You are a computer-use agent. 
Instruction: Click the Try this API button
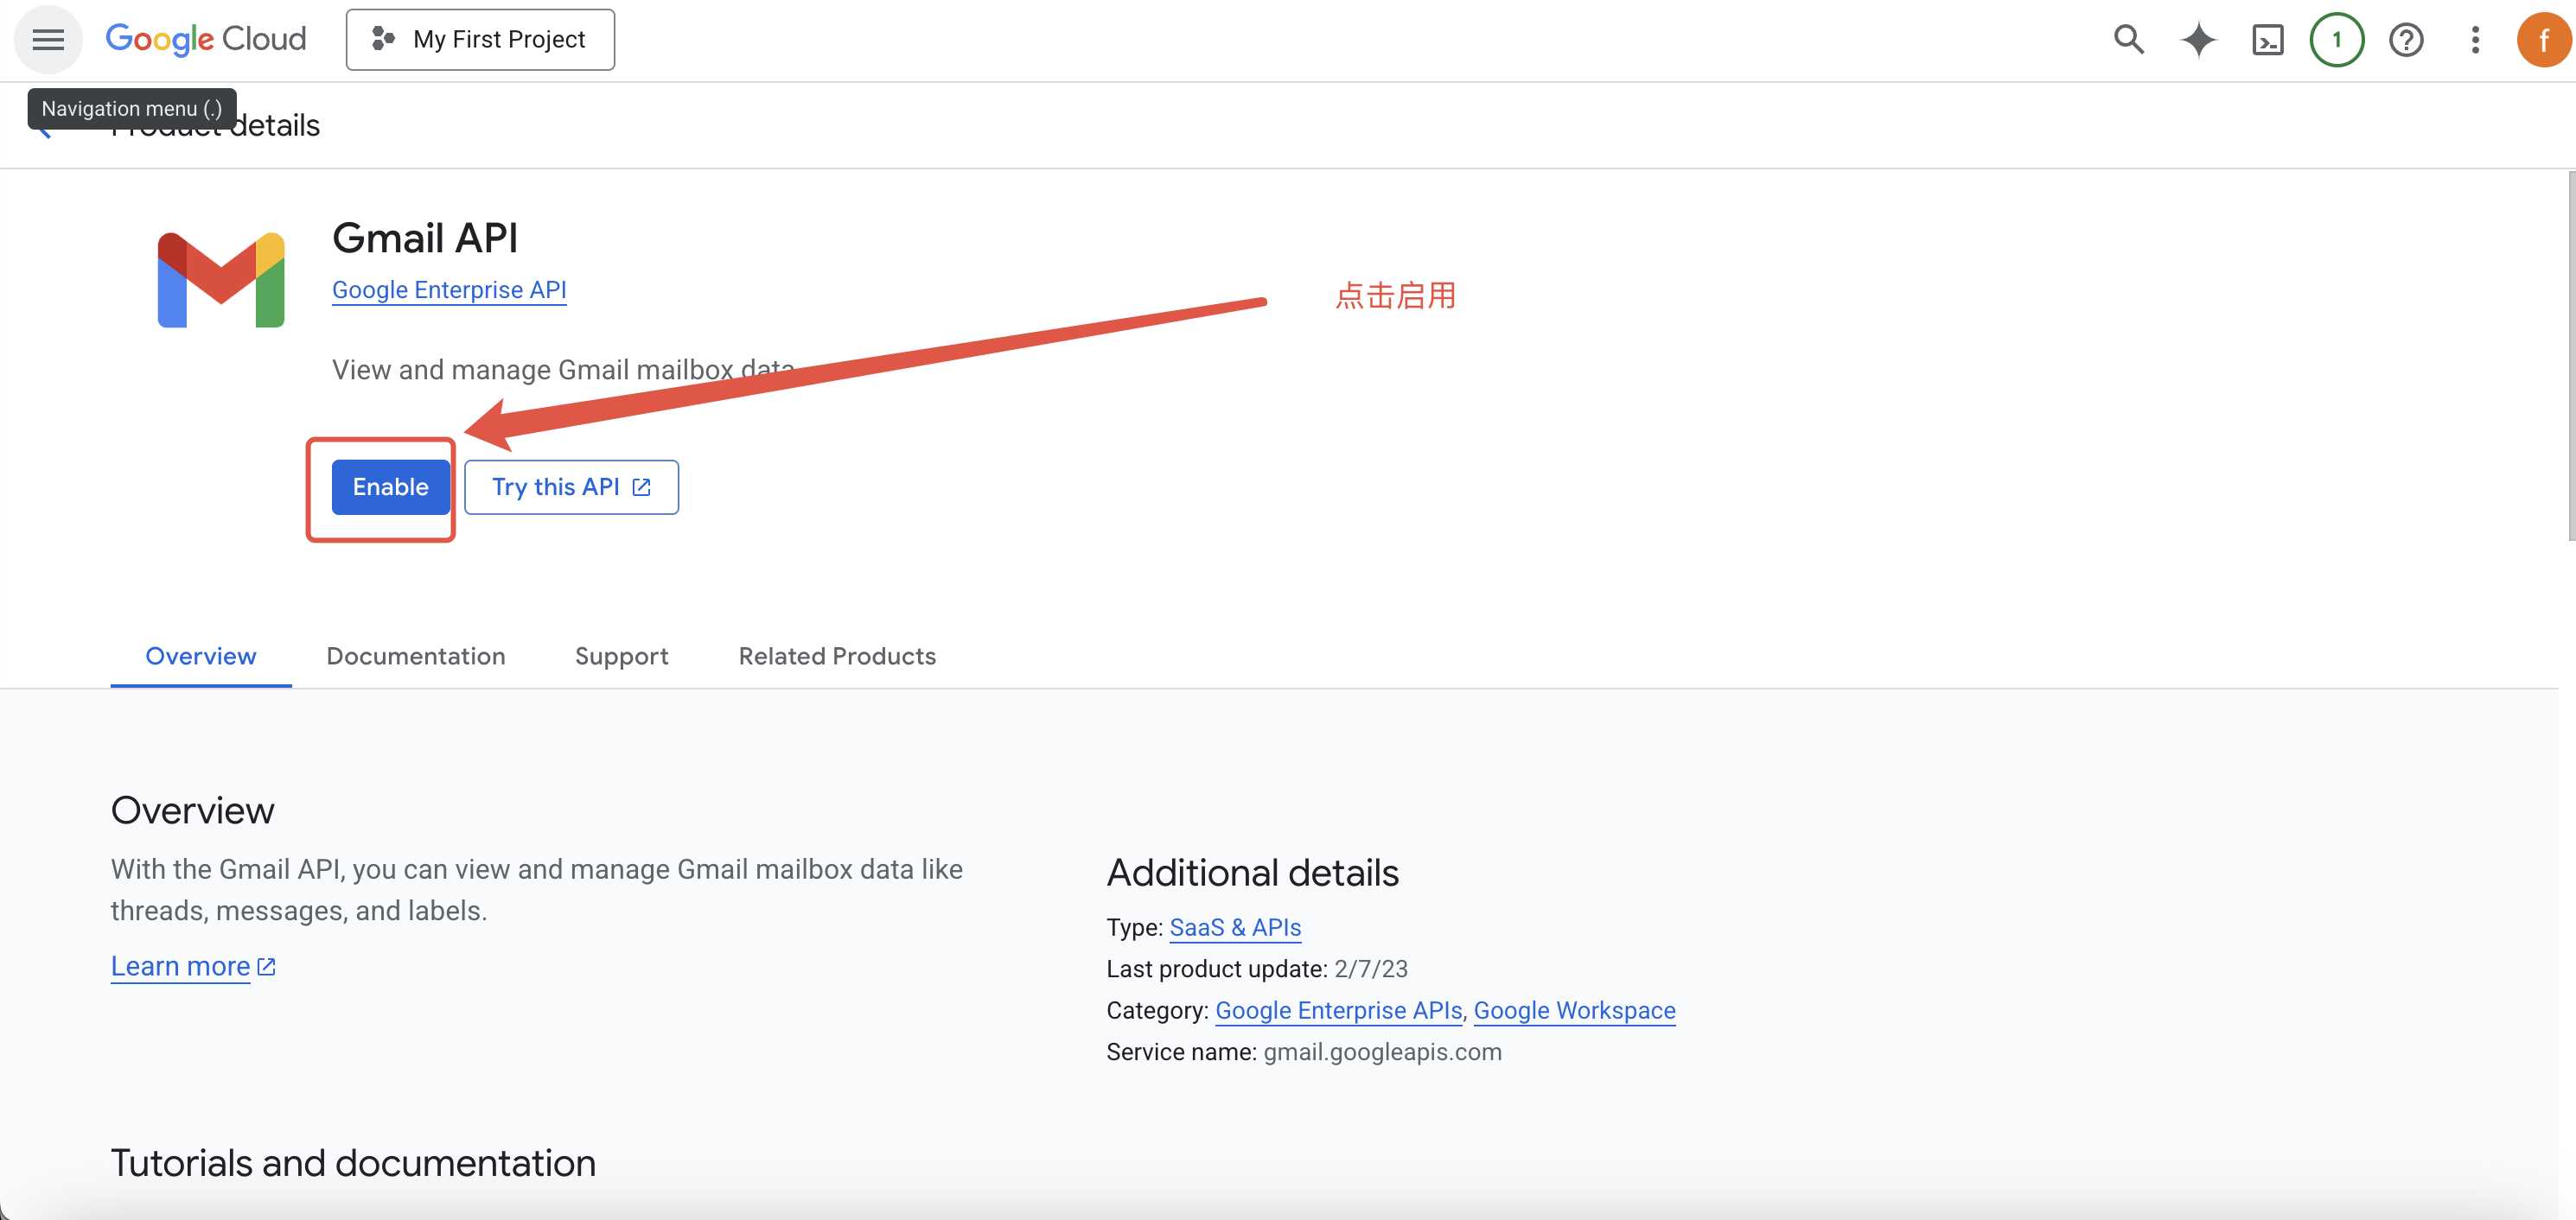571,486
